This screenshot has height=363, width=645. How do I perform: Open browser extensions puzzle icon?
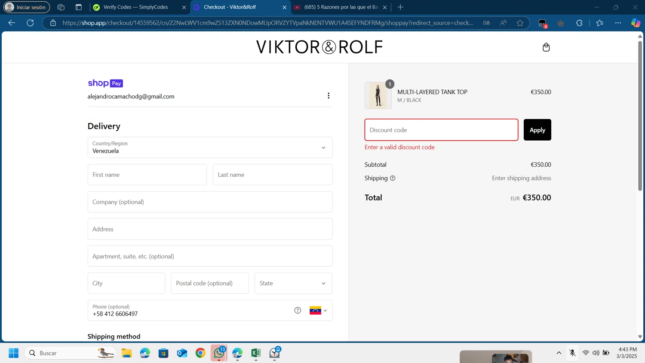579,23
